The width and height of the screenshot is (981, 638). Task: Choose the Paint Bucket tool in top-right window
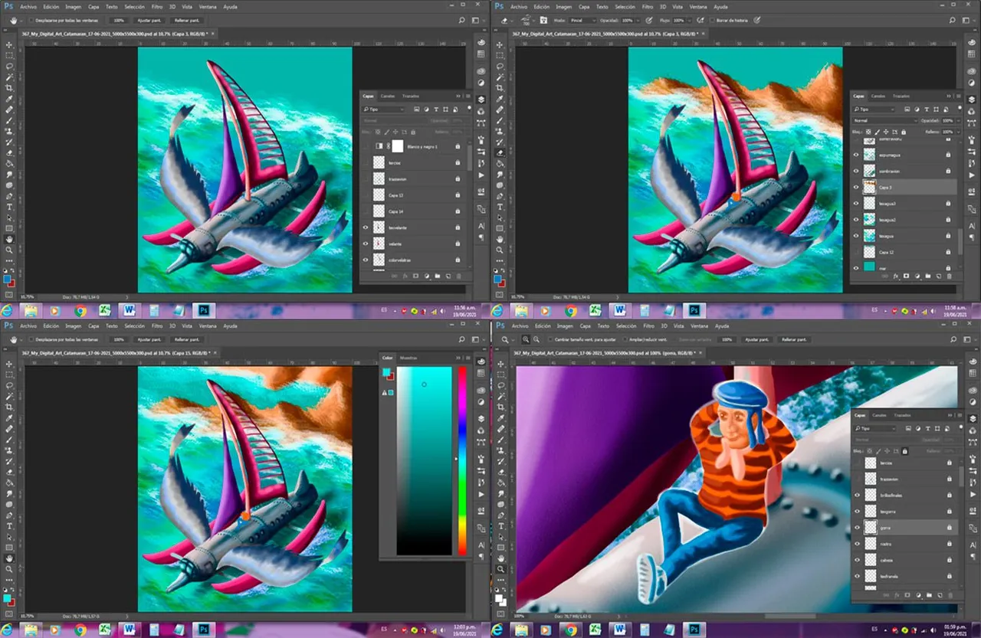click(500, 163)
